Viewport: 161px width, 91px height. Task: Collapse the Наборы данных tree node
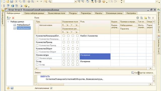click(x=8, y=21)
